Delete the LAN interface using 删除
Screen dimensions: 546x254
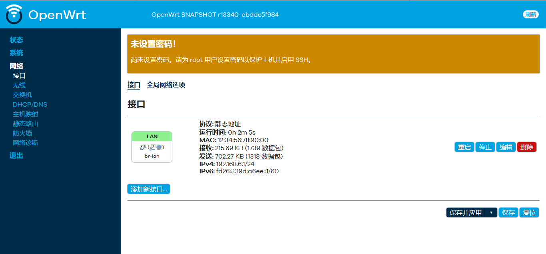(526, 147)
